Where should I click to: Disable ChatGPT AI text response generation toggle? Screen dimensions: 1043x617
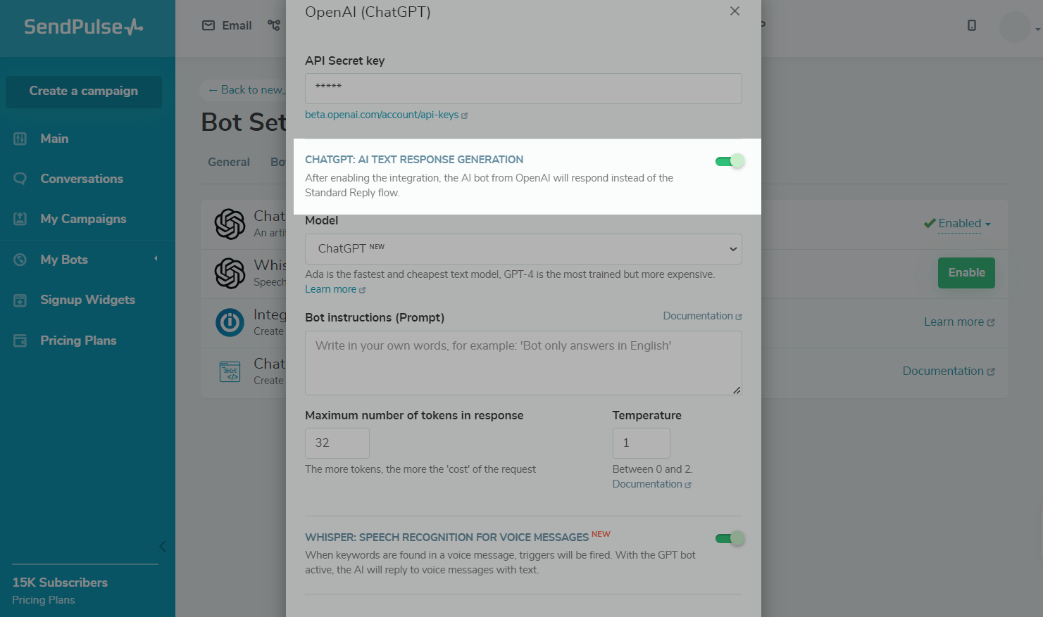(730, 161)
